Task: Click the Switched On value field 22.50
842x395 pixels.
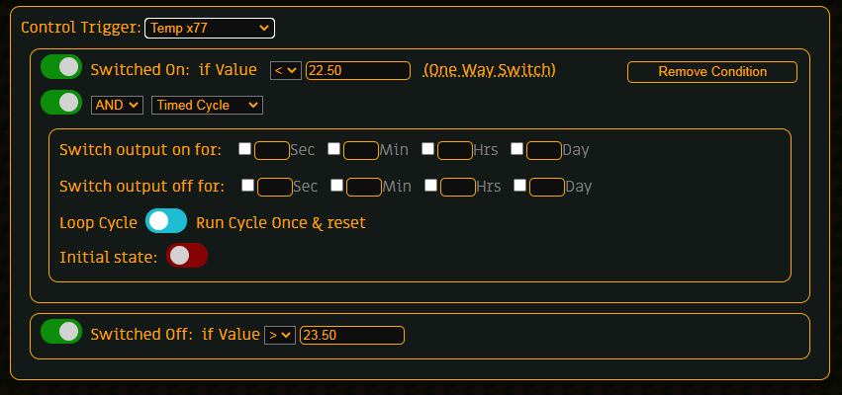Action: [358, 70]
